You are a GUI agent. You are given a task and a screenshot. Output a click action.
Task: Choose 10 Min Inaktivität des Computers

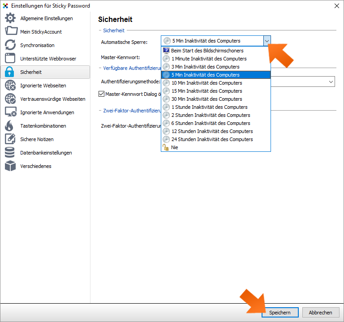[216, 83]
